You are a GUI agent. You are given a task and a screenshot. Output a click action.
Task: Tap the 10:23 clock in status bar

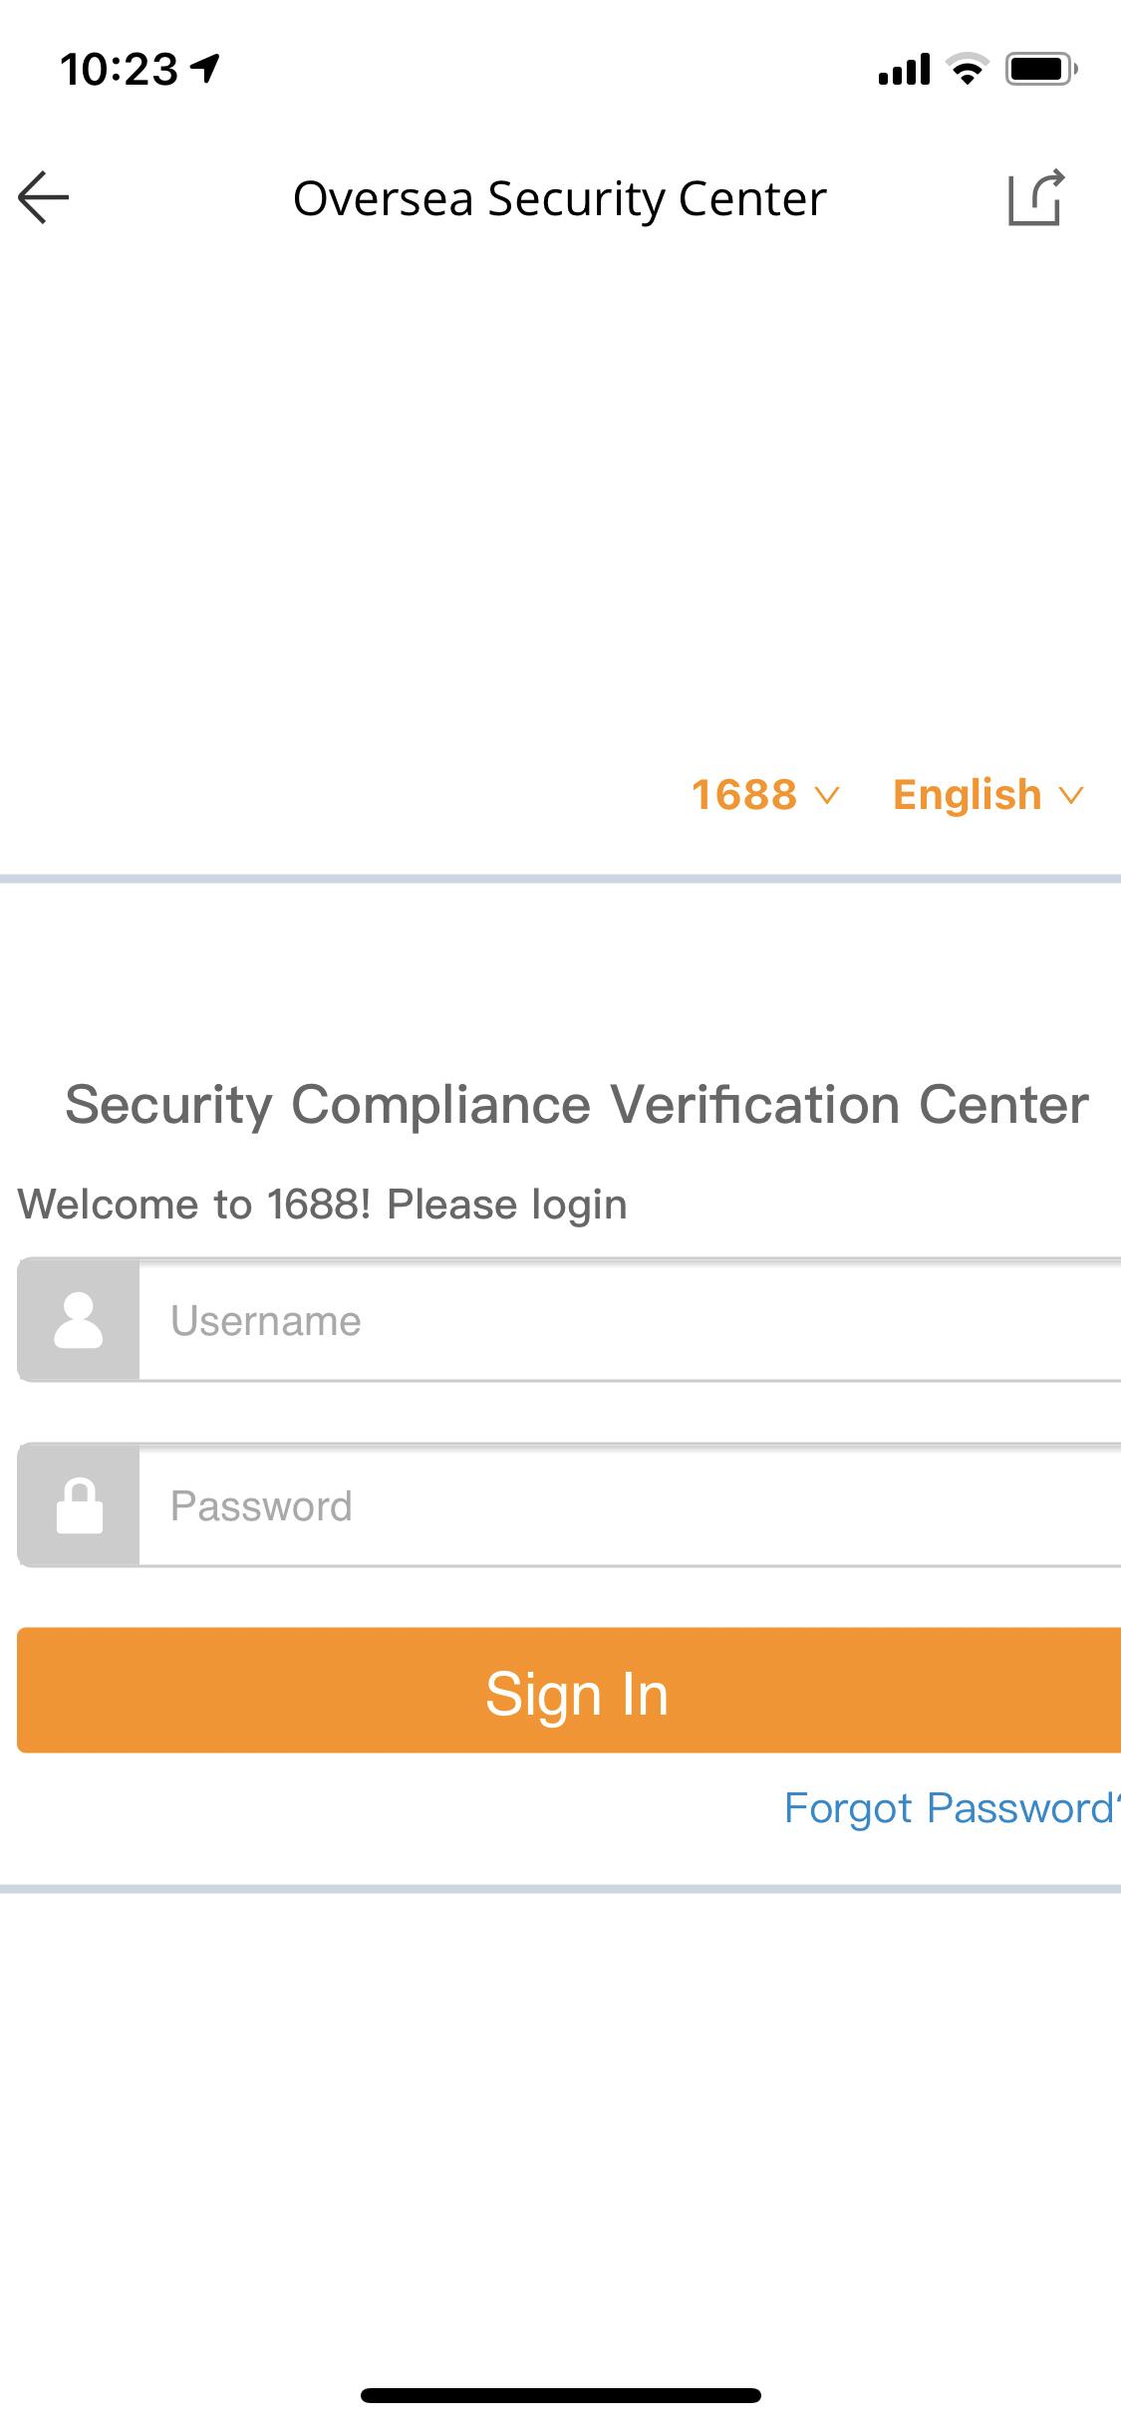click(119, 69)
